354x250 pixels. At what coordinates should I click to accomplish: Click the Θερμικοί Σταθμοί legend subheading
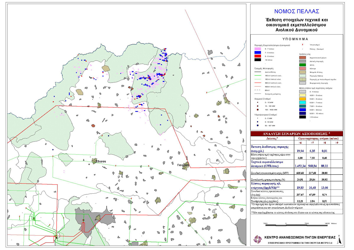click(x=263, y=99)
